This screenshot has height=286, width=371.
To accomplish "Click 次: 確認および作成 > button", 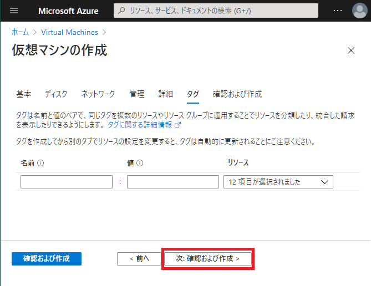I will tap(207, 258).
